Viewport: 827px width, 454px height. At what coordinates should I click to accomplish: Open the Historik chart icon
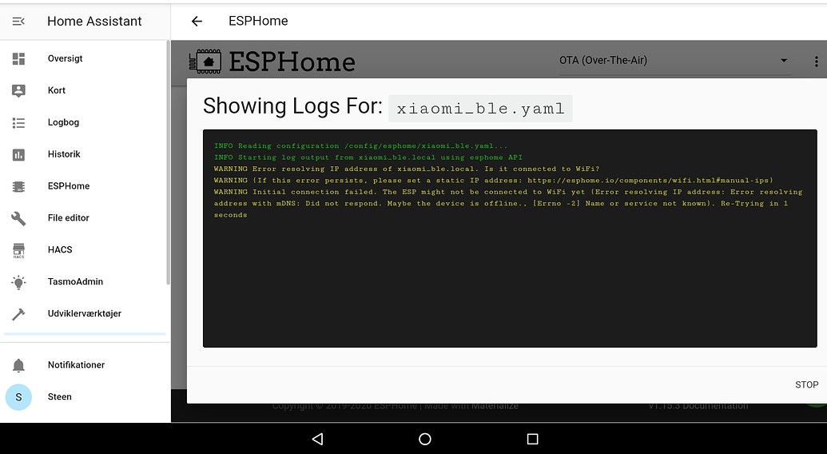pyautogui.click(x=18, y=154)
